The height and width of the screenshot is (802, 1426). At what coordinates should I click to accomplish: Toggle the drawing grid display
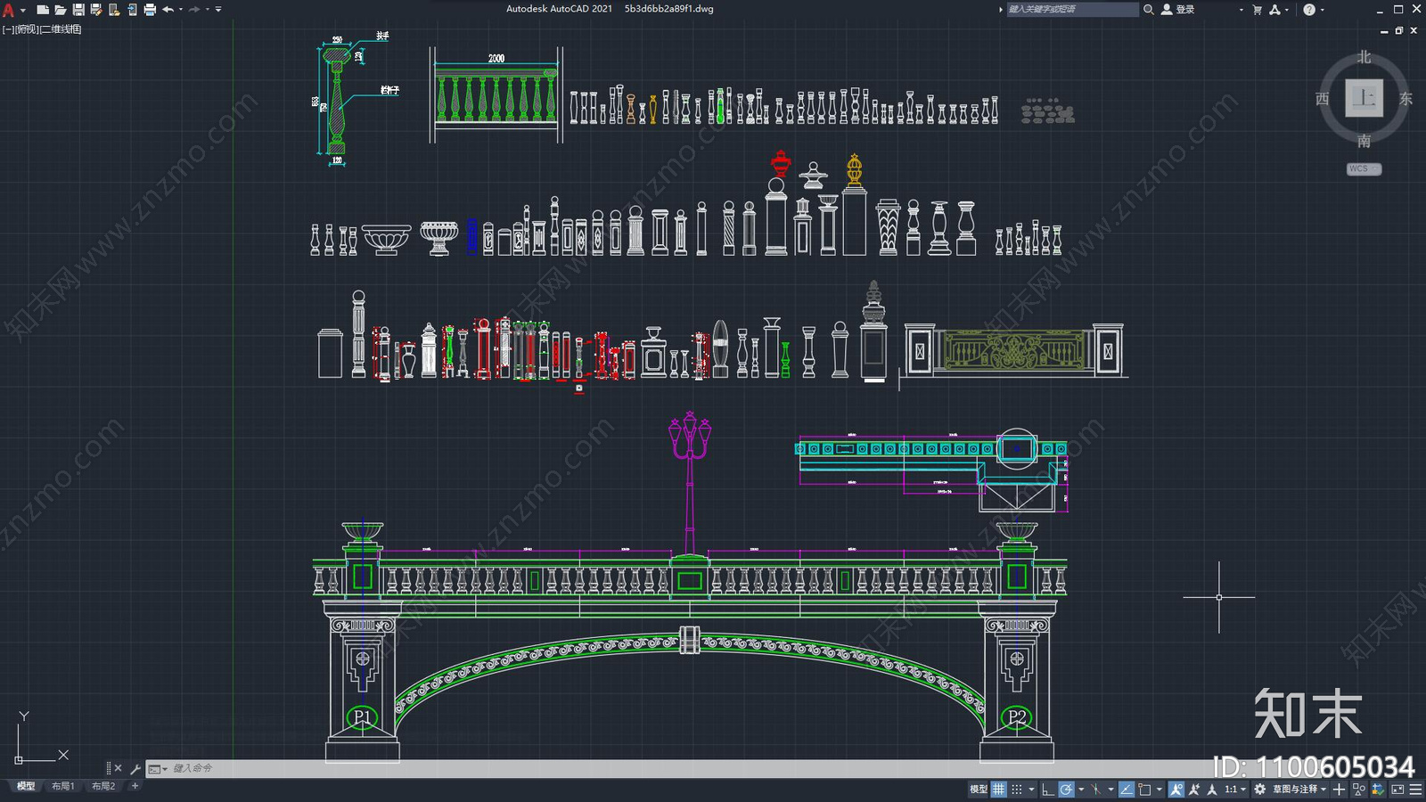pos(999,790)
